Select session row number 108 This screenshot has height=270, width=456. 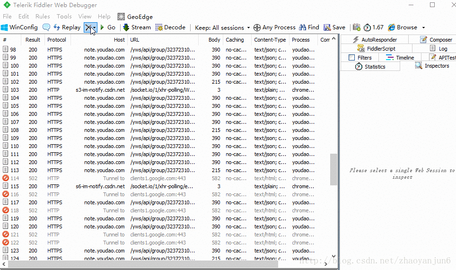[166, 130]
